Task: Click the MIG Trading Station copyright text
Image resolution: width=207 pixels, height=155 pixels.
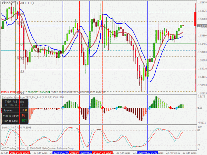Action: point(38,148)
